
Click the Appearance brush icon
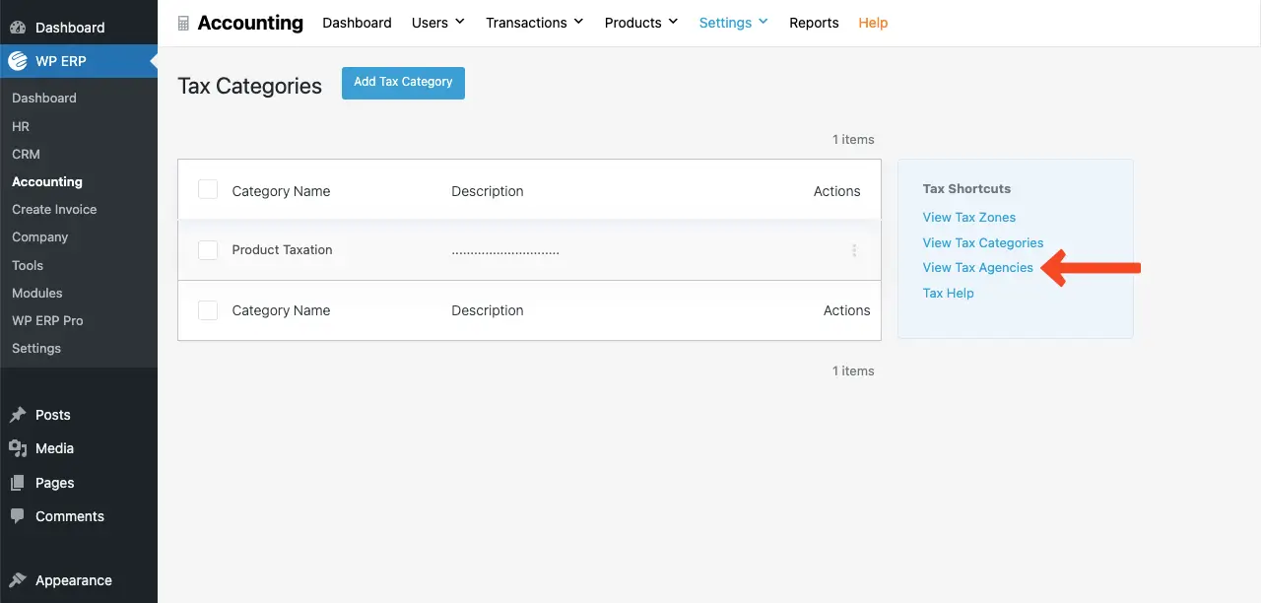click(18, 580)
